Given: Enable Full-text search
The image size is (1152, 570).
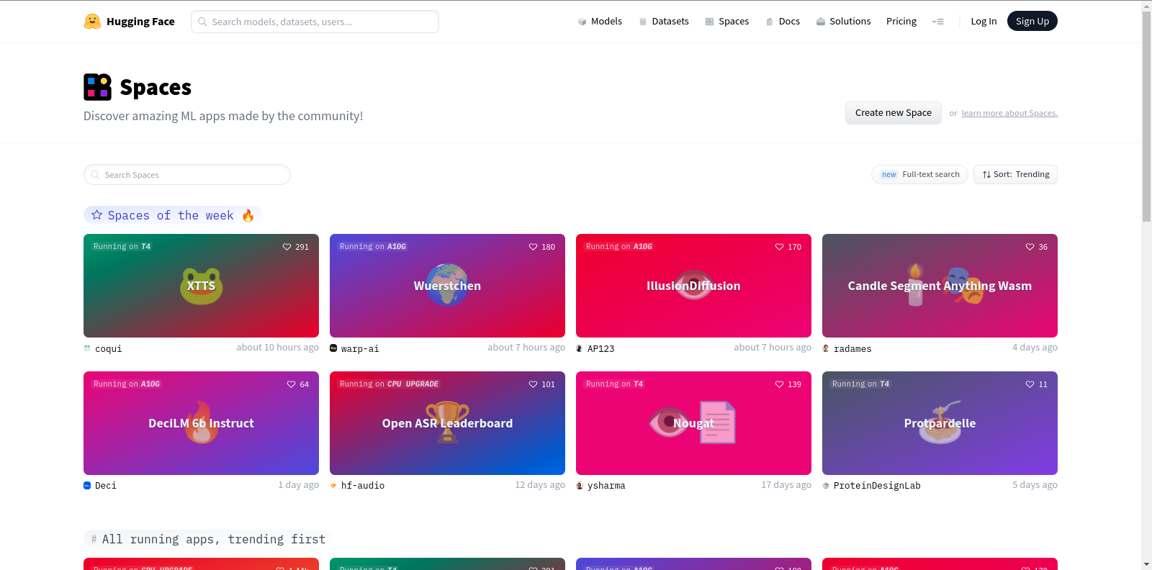Looking at the screenshot, I should [919, 175].
